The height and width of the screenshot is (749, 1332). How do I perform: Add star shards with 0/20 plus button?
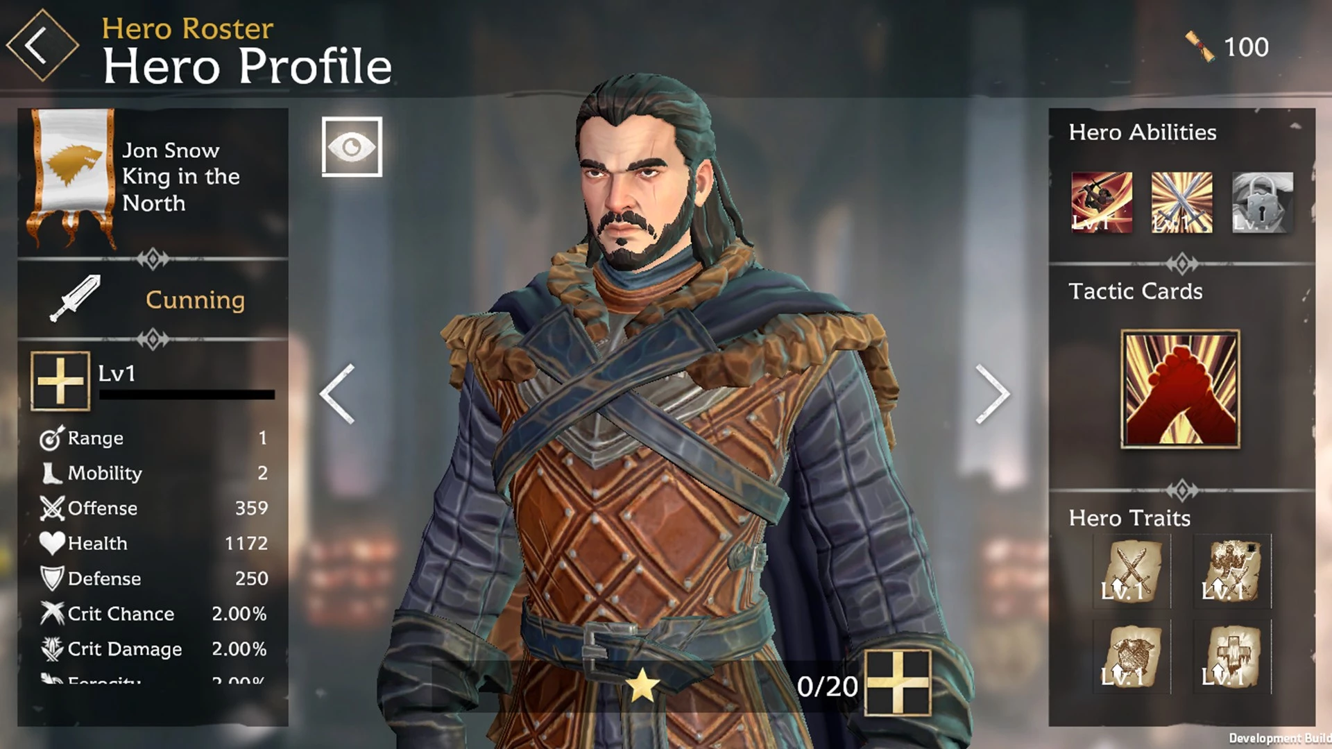point(898,682)
